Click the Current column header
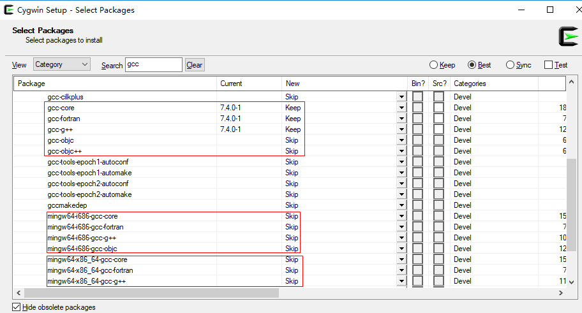Image resolution: width=582 pixels, height=313 pixels. pyautogui.click(x=249, y=84)
